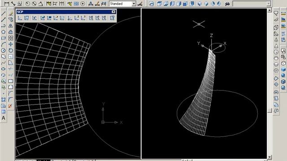The image size is (287, 161).
Task: Open the Dimension Style manager icon
Action: [140, 4]
